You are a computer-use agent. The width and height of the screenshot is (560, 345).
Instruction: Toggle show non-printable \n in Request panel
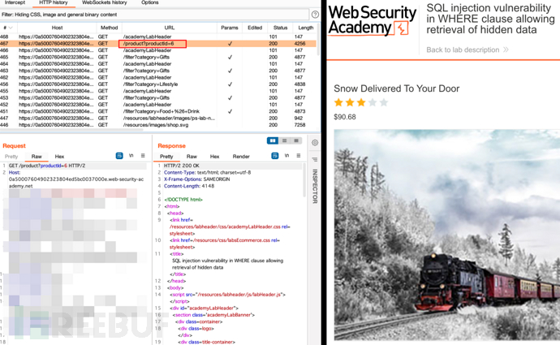pyautogui.click(x=131, y=156)
